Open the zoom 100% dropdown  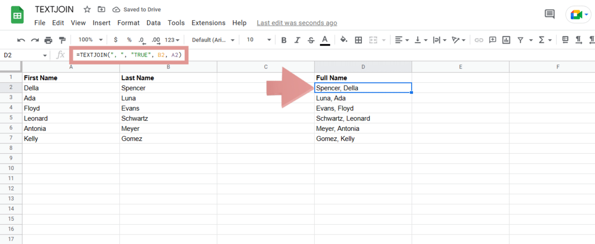90,40
